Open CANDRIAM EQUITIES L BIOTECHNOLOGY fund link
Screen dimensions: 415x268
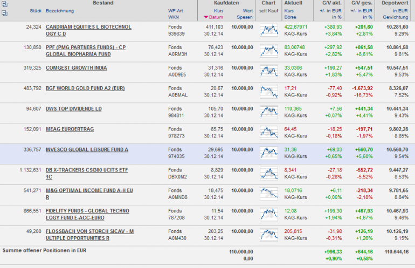pyautogui.click(x=88, y=30)
